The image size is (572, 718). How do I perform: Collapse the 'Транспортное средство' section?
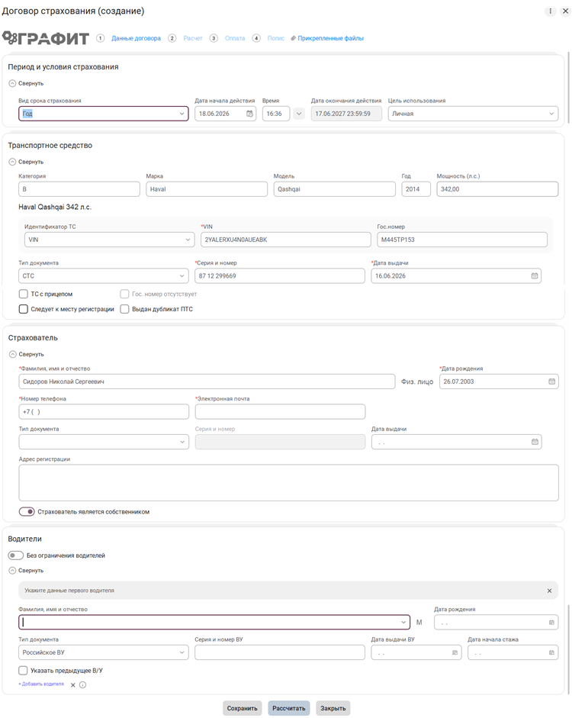point(27,162)
